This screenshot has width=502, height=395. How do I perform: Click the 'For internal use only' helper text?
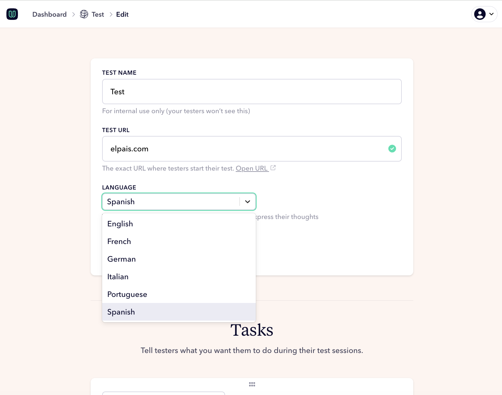[176, 111]
